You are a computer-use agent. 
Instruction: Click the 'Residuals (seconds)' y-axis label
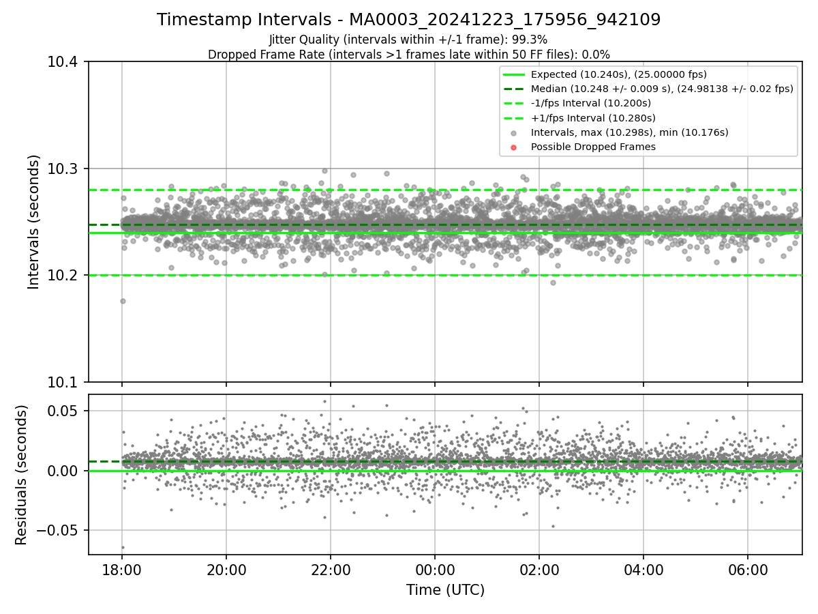click(22, 475)
